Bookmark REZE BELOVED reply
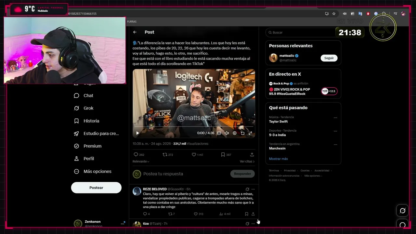This screenshot has height=234, width=416. tap(246, 214)
